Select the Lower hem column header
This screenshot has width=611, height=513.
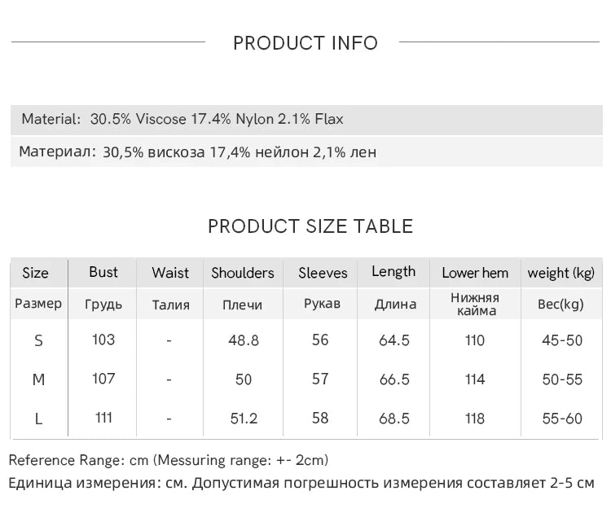click(x=475, y=273)
